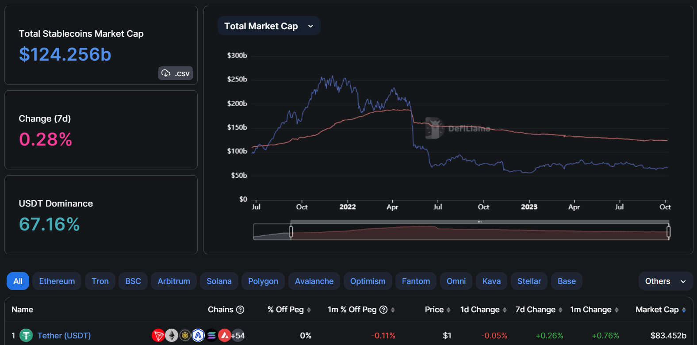Click the left chart range slider handle
This screenshot has height=345, width=697.
pos(291,231)
